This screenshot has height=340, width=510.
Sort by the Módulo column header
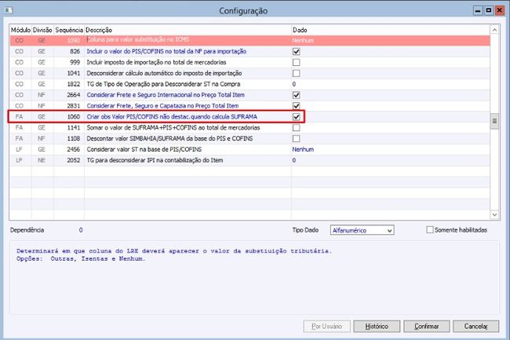coord(20,30)
